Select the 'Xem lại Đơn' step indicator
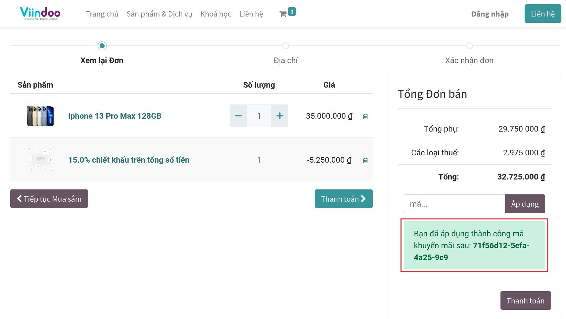Viewport: 566px width, 319px height. click(102, 46)
